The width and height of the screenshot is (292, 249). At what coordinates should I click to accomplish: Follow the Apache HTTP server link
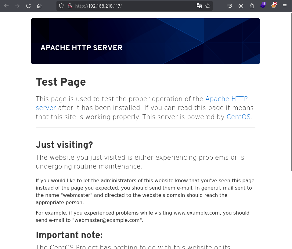(x=226, y=99)
